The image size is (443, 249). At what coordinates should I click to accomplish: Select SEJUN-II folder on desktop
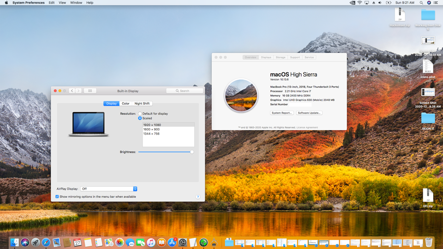428,121
